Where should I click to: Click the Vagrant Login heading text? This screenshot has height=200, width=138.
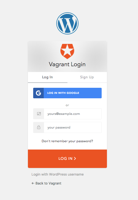tap(67, 64)
